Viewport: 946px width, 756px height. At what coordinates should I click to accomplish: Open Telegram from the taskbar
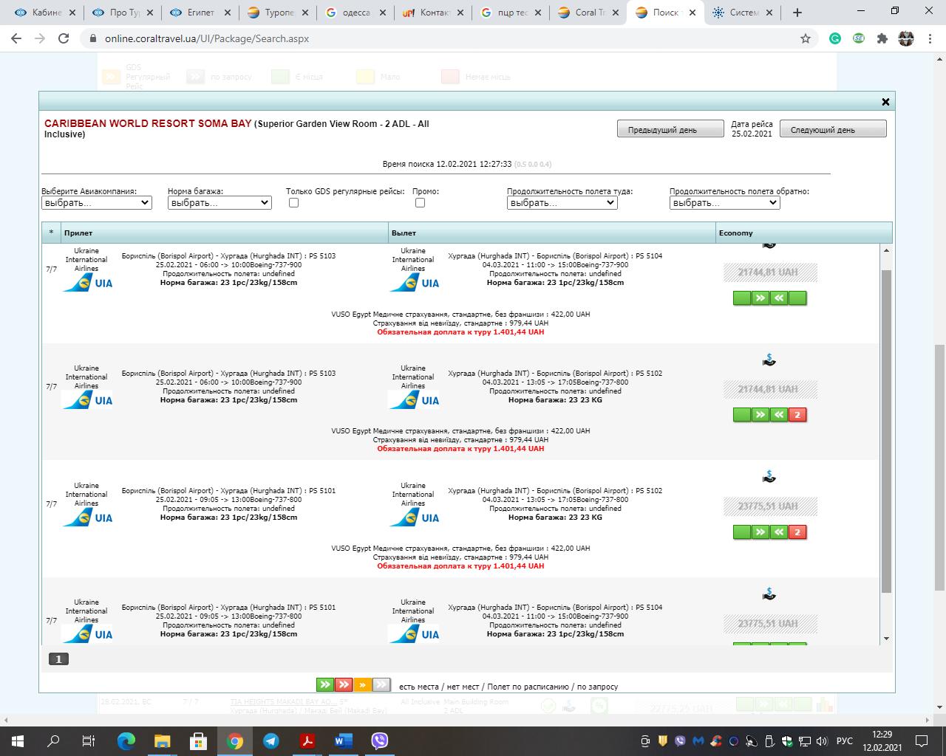coord(271,740)
